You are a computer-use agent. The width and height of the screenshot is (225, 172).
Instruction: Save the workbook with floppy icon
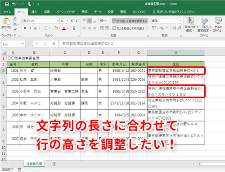pyautogui.click(x=7, y=4)
